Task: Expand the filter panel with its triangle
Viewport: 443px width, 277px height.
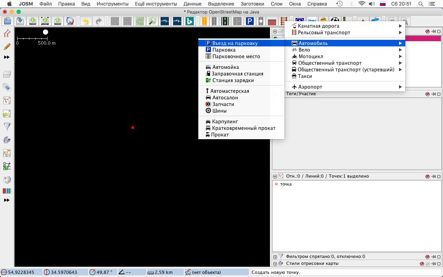Action: [275, 257]
